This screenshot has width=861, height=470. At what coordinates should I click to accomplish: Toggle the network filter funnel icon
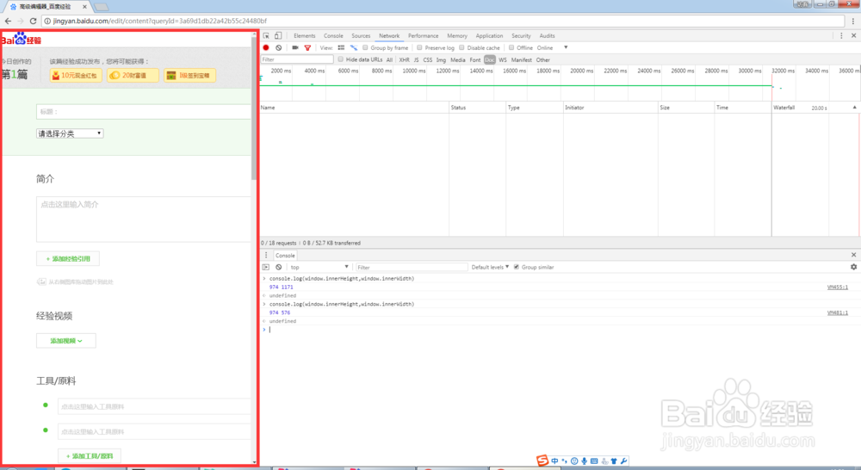pyautogui.click(x=307, y=47)
